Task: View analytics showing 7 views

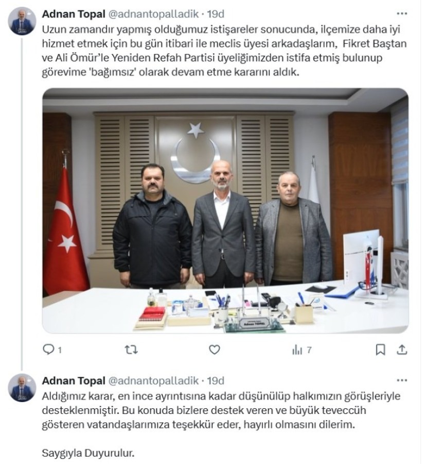Action: tap(301, 350)
